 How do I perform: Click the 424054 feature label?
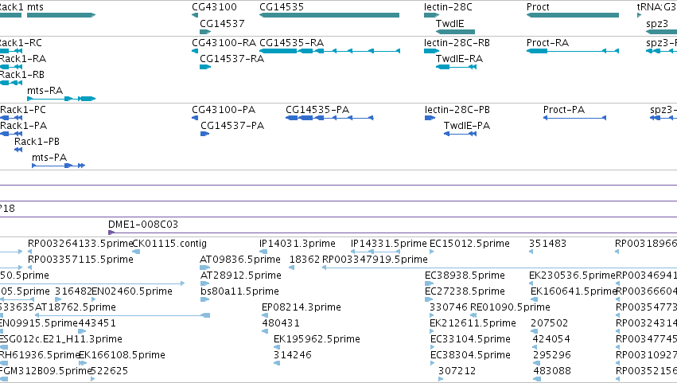551,339
